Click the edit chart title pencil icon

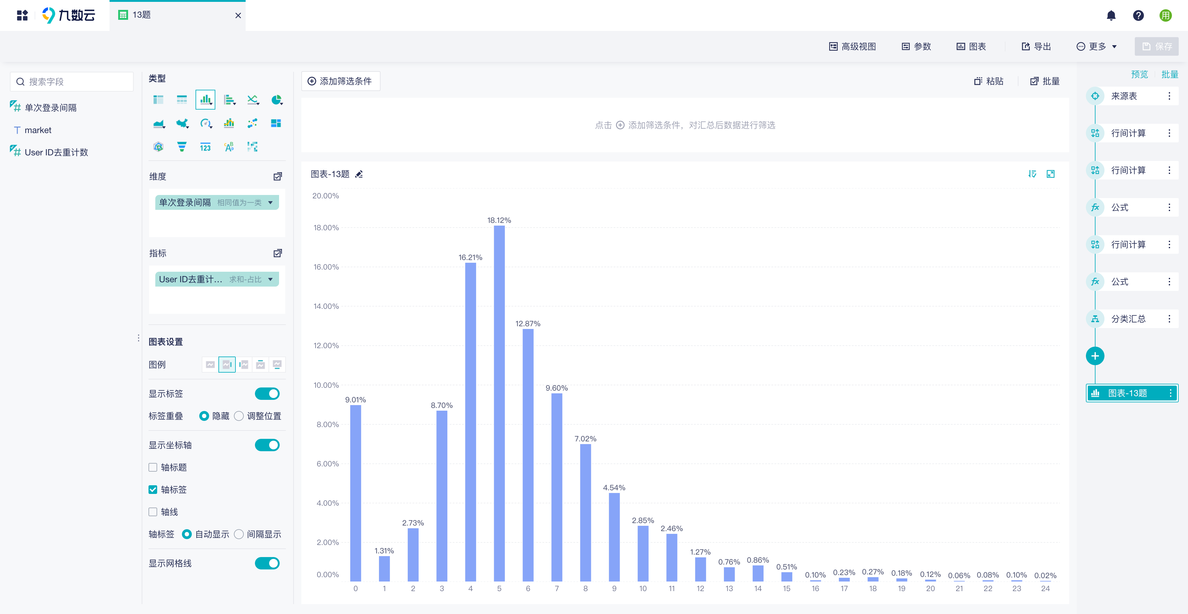pos(359,174)
